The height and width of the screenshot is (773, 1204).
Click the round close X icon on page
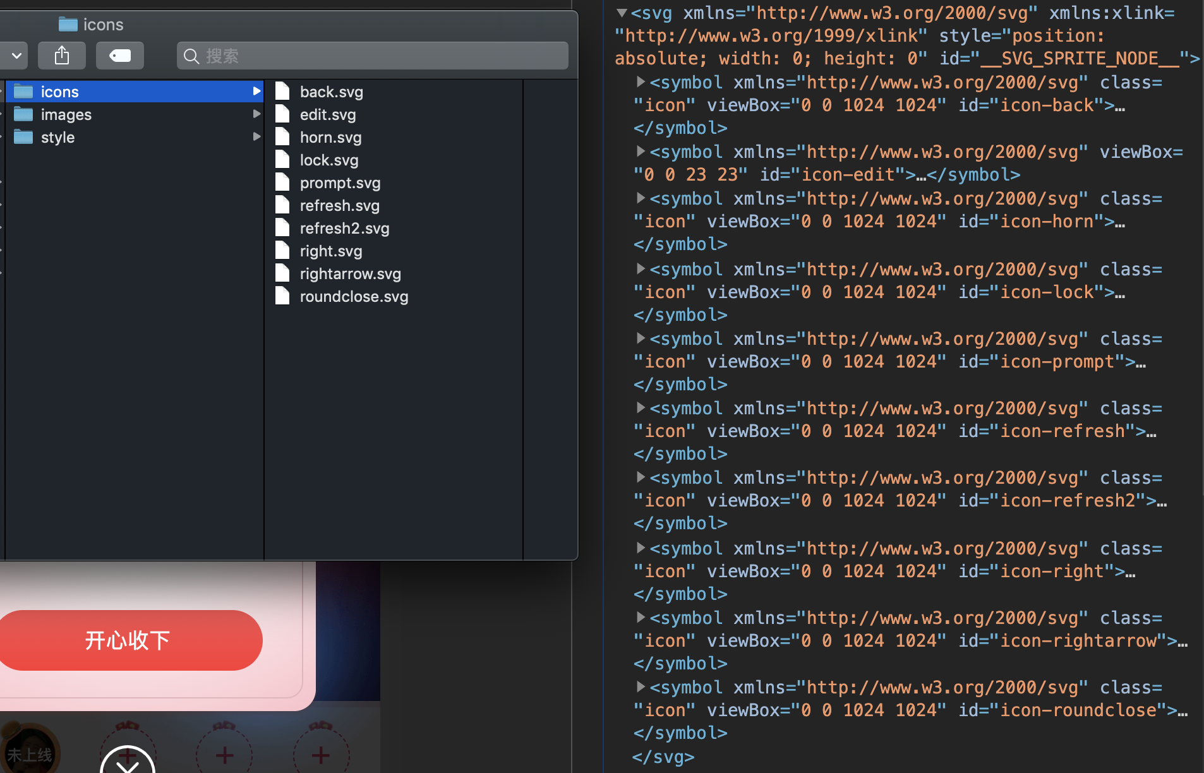click(128, 760)
